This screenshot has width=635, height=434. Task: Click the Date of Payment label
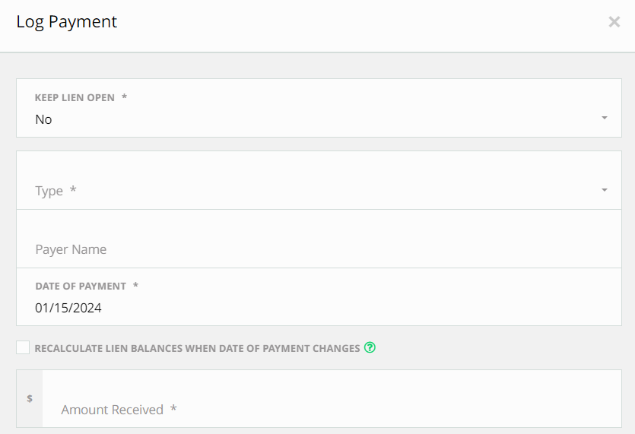click(x=81, y=286)
